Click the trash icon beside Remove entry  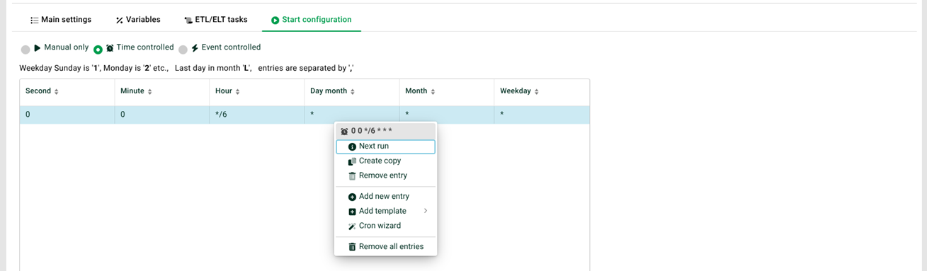click(352, 176)
